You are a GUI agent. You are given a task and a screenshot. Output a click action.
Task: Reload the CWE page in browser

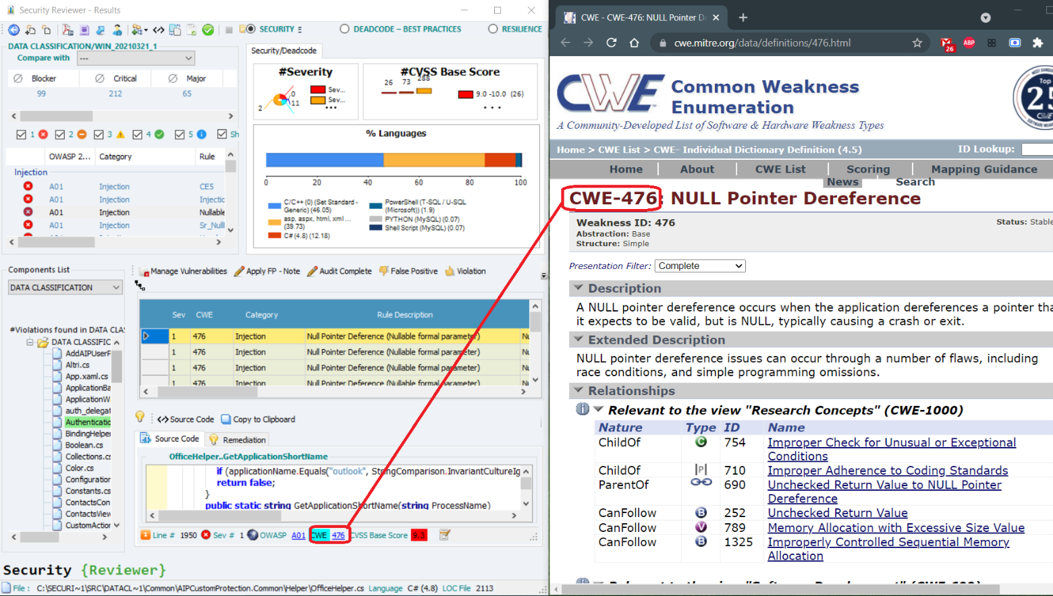pos(612,42)
